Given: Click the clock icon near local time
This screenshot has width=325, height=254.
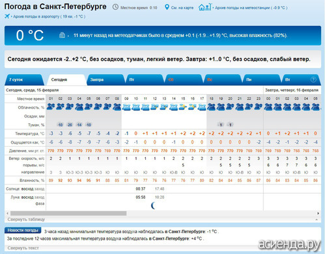Looking at the screenshot, I should coord(115,7).
